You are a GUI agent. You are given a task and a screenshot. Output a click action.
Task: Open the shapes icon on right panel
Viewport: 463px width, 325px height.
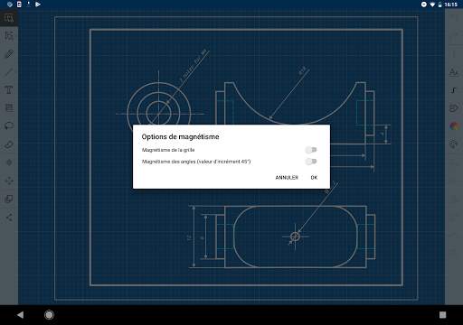click(454, 108)
